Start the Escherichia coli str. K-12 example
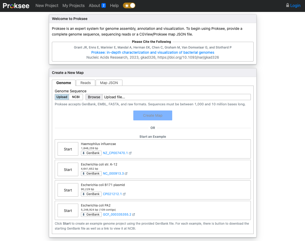The height and width of the screenshot is (241, 305). 68,170
